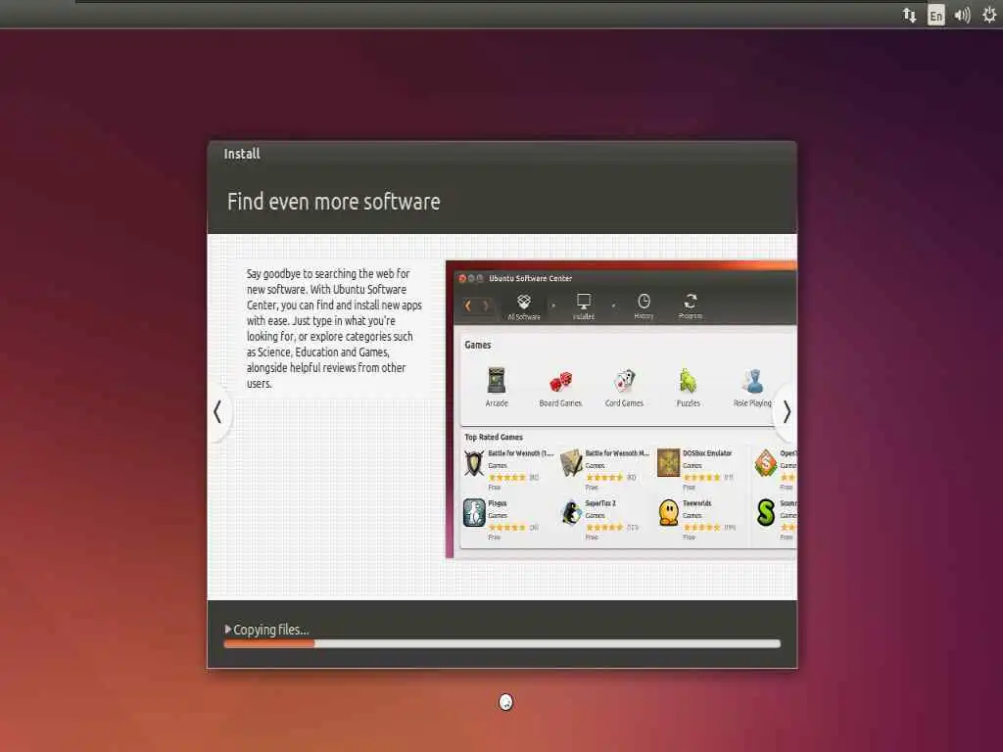Click the first Battle for Wesnoth shield icon
The width and height of the screenshot is (1003, 752).
click(474, 463)
